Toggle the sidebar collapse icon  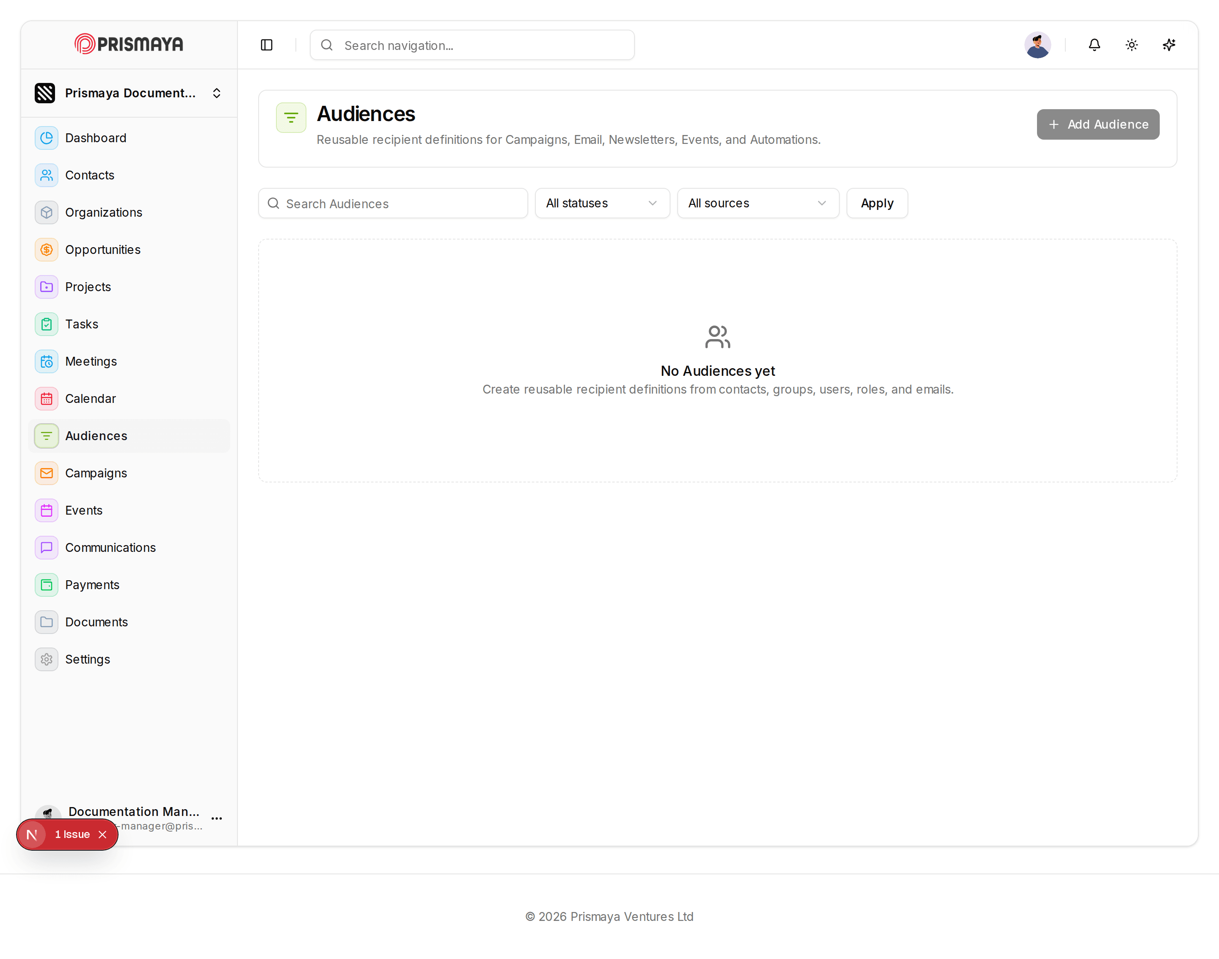click(267, 45)
